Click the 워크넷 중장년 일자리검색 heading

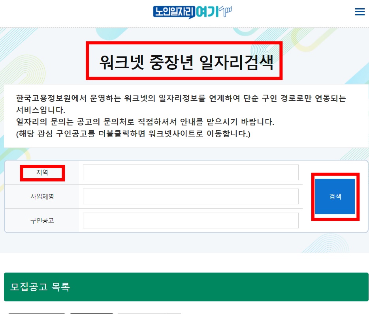coord(186,62)
